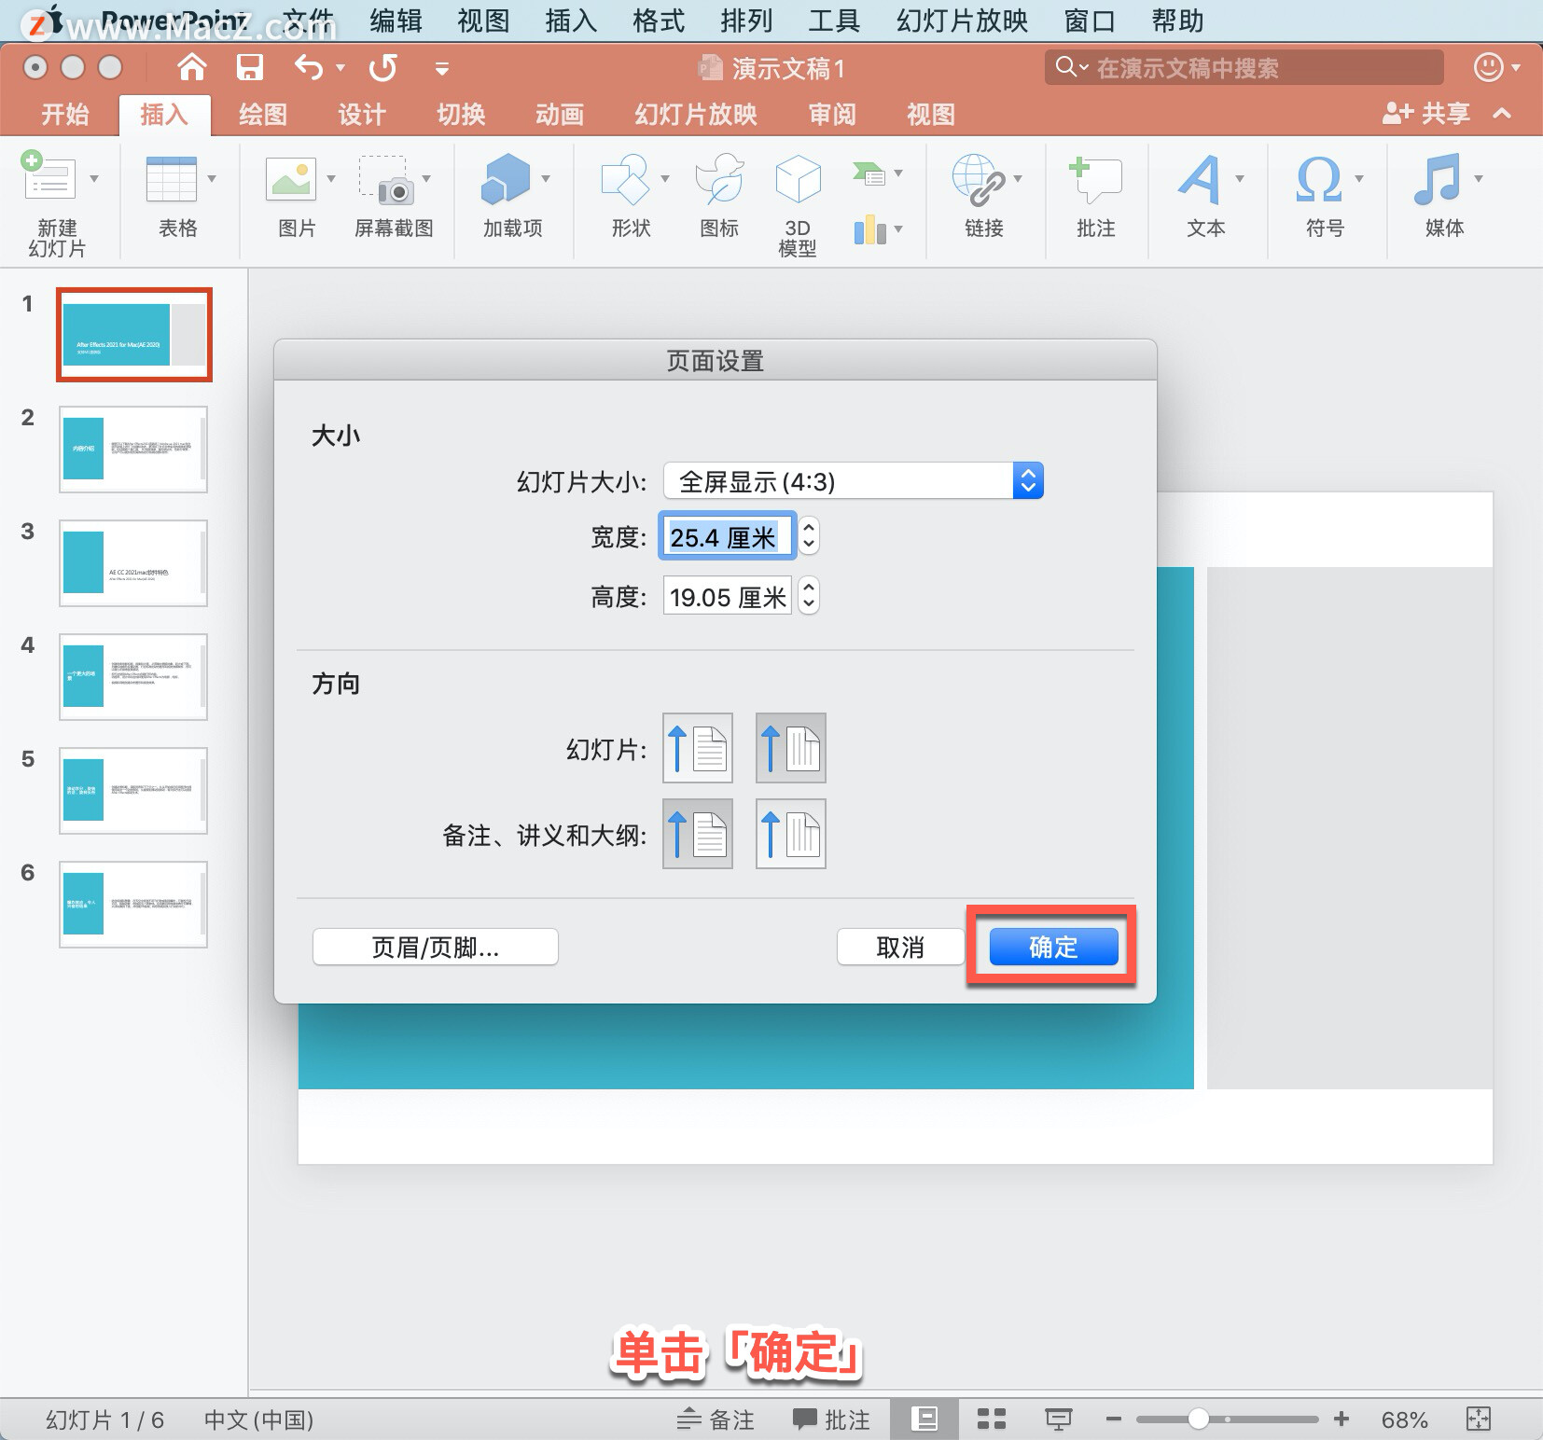Open the 格式 menu in menu bar

[x=659, y=20]
